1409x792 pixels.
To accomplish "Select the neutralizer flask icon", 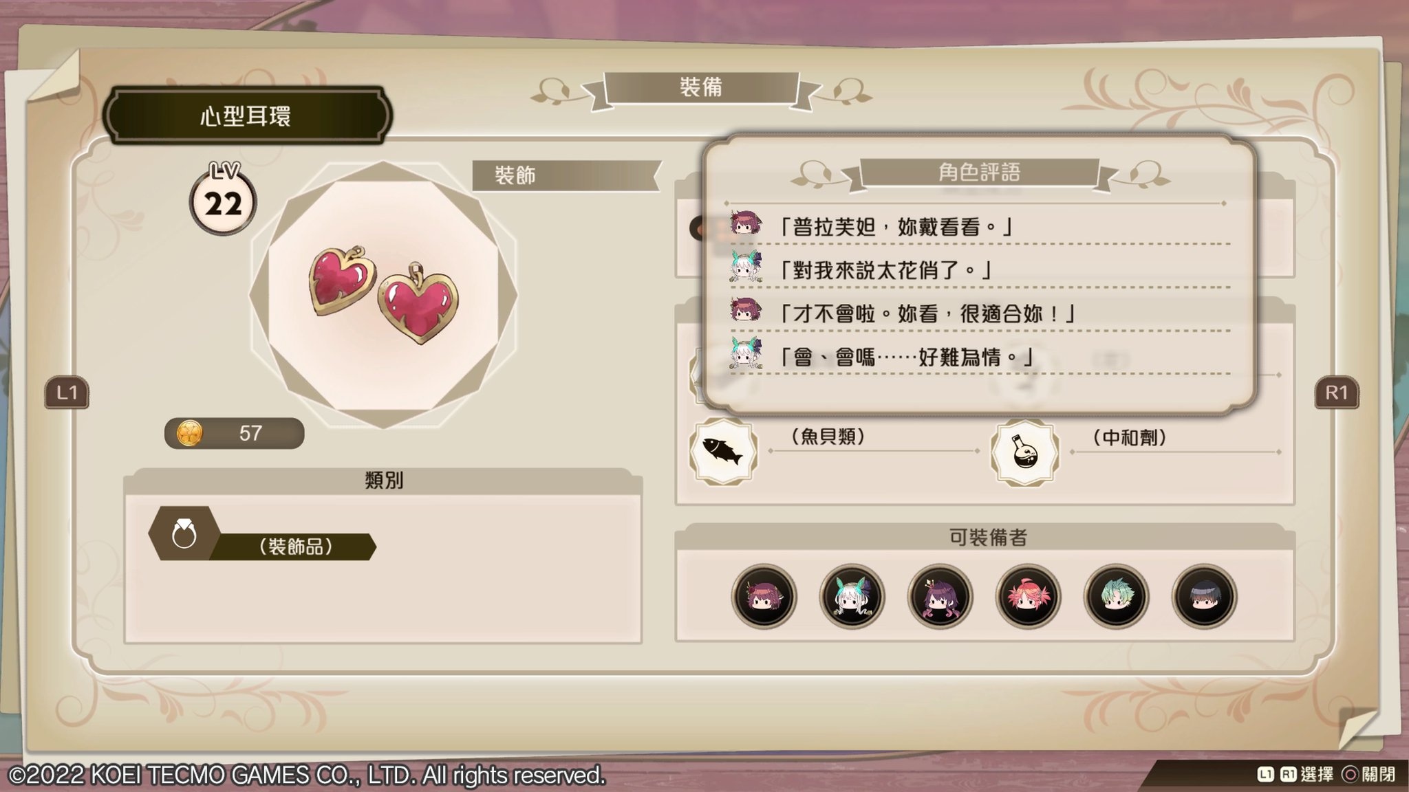I will click(x=1024, y=452).
